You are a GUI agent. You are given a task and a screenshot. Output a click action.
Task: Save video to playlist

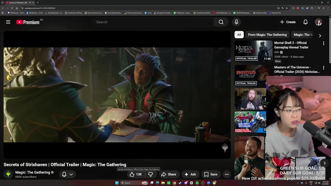(211, 174)
